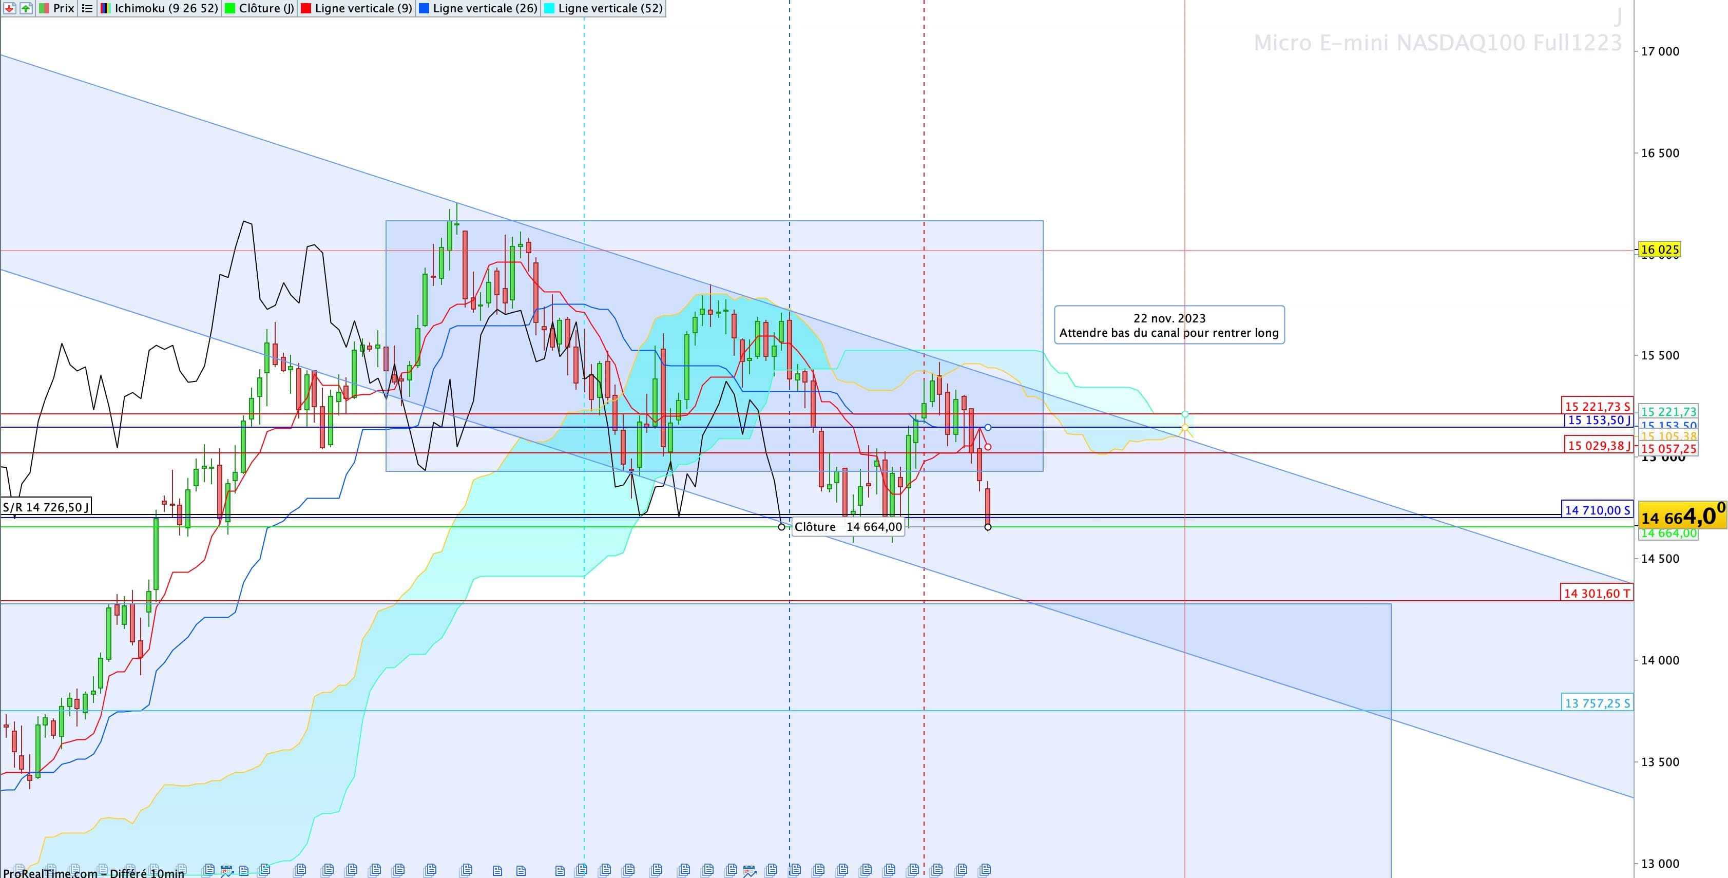Click the 16 025 price axis marker
This screenshot has height=878, width=1728.
coord(1660,250)
